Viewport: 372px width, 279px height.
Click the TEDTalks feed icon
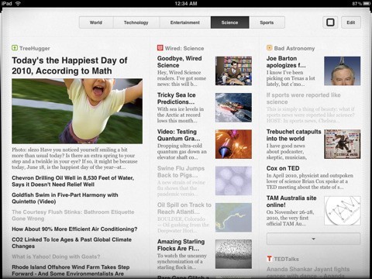(270, 259)
